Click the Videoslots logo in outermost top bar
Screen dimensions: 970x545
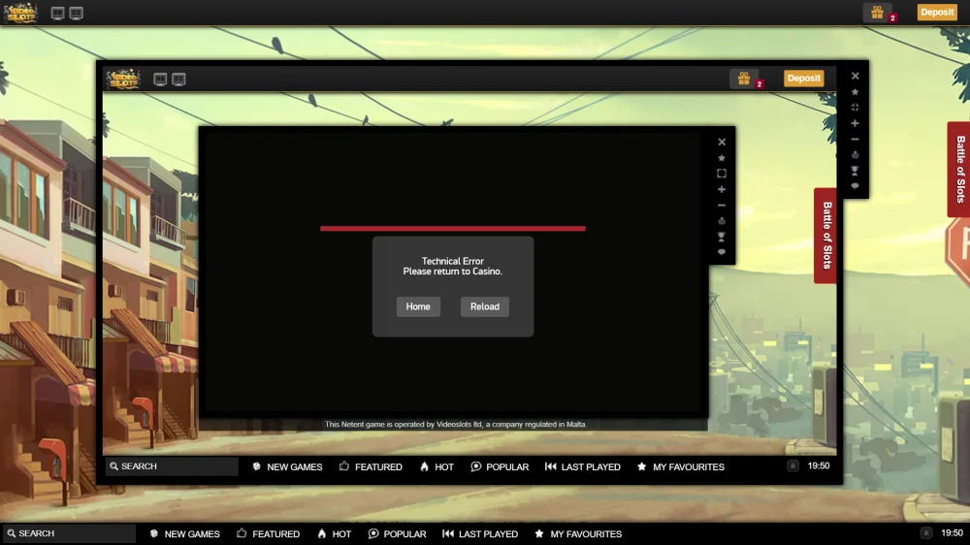click(x=20, y=13)
